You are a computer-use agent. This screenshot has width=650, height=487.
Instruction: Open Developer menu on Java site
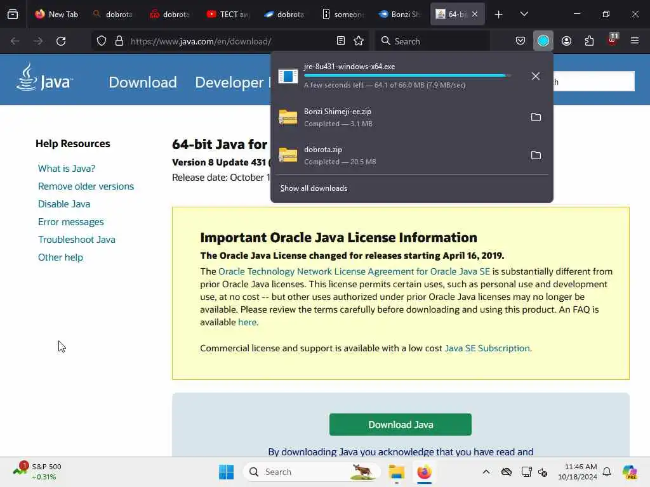click(x=229, y=82)
